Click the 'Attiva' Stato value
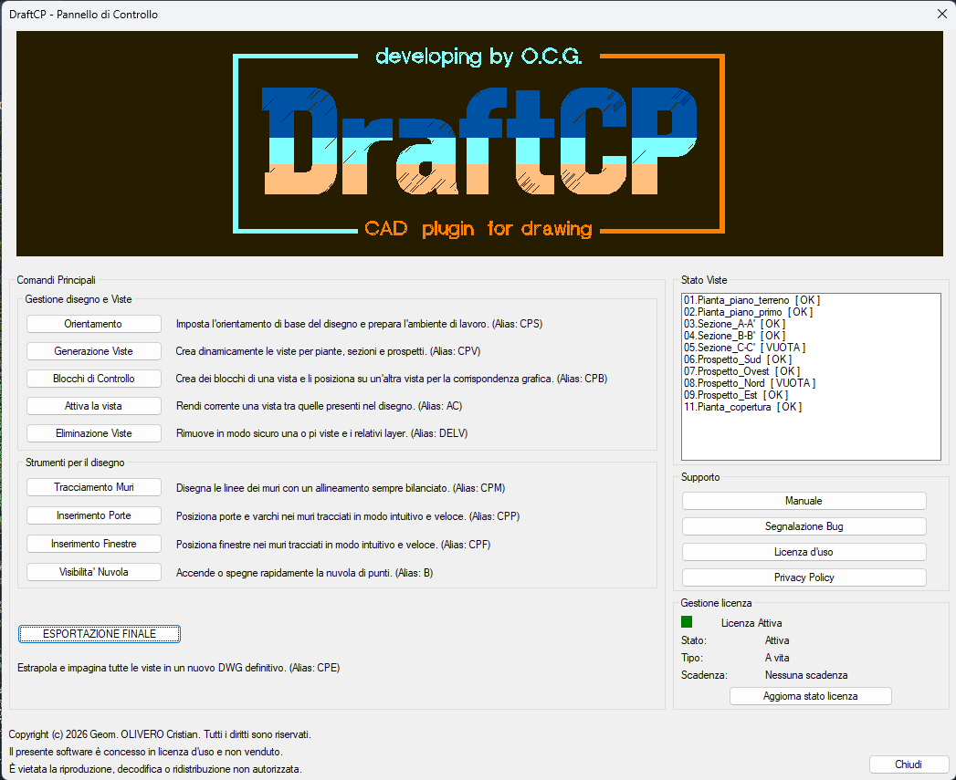Viewport: 956px width, 780px height. (777, 640)
